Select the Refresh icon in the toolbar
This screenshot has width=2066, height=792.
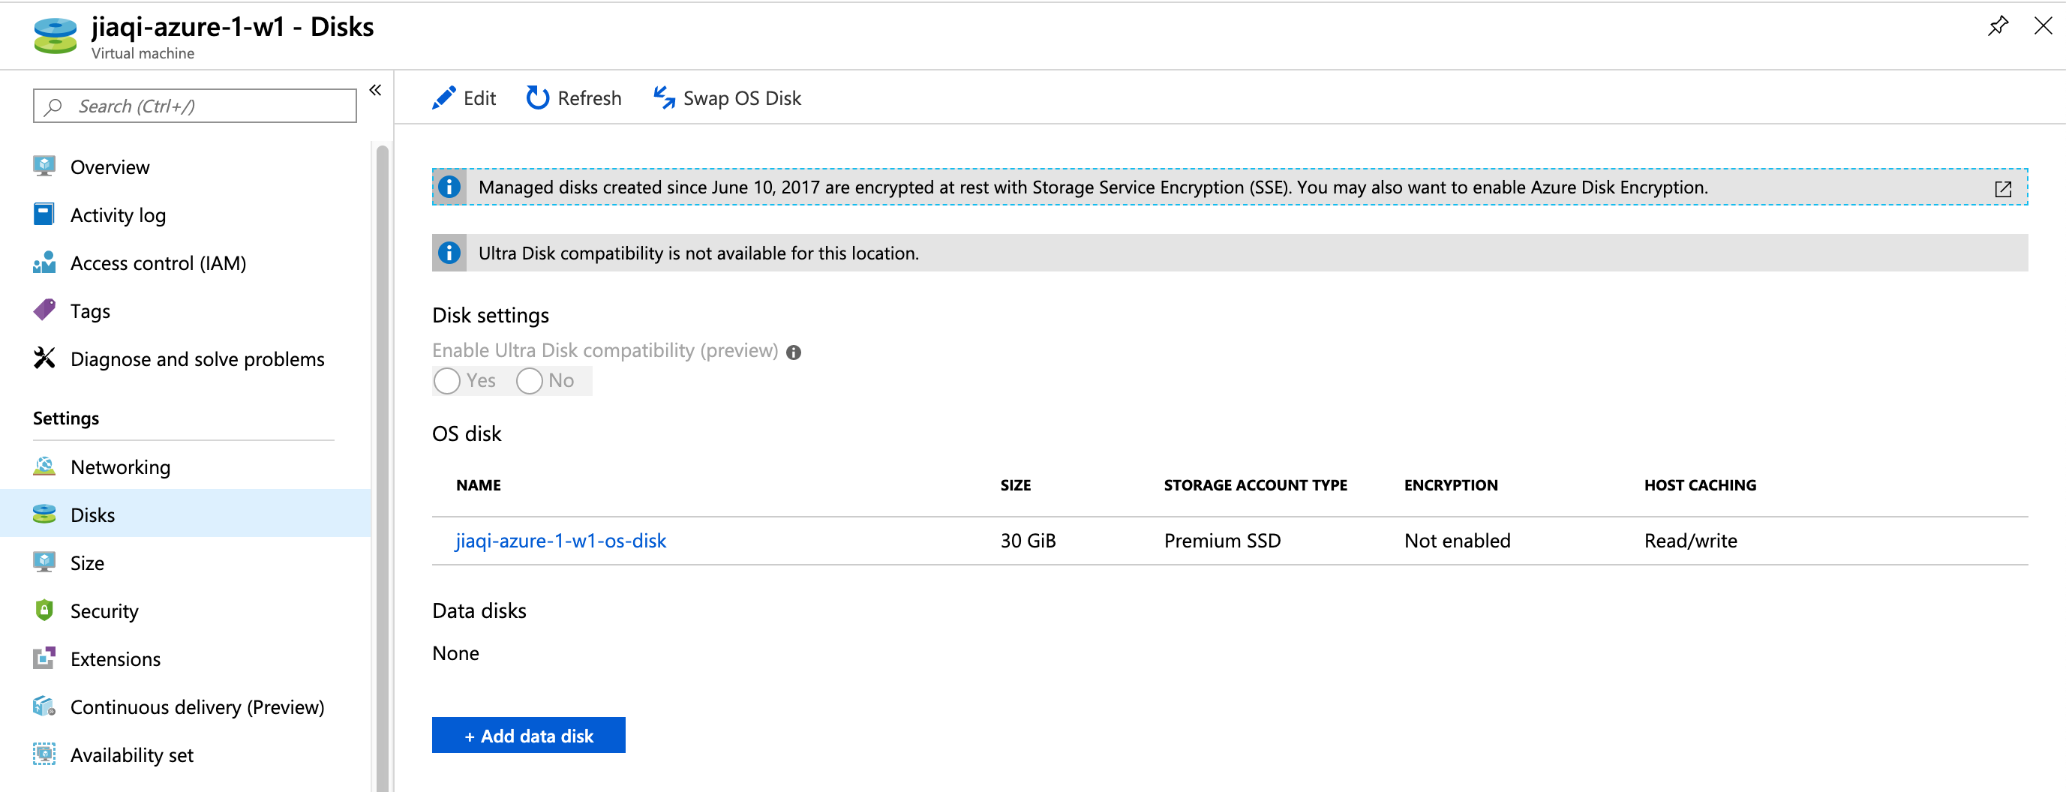click(536, 97)
